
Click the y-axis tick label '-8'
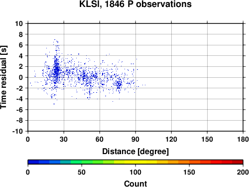tap(19, 121)
